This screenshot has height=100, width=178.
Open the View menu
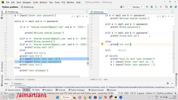pos(19,2)
